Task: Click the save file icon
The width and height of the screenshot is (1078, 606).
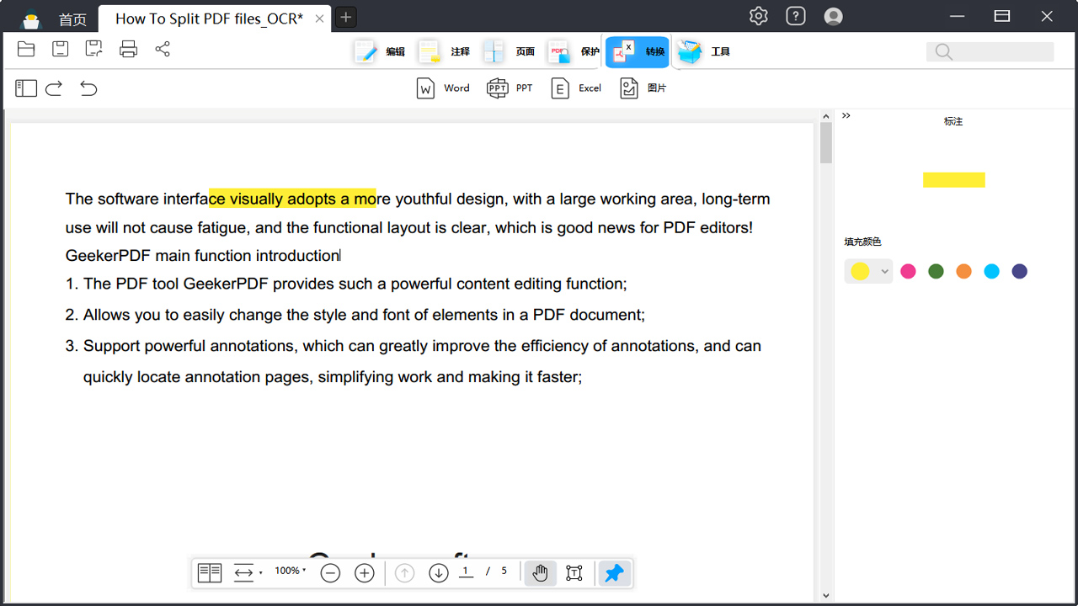Action: coord(60,49)
